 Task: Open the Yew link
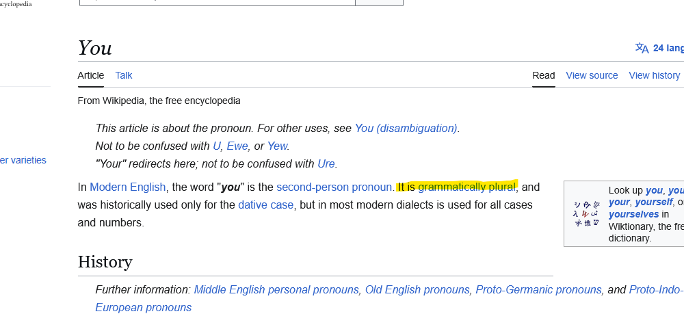(278, 146)
